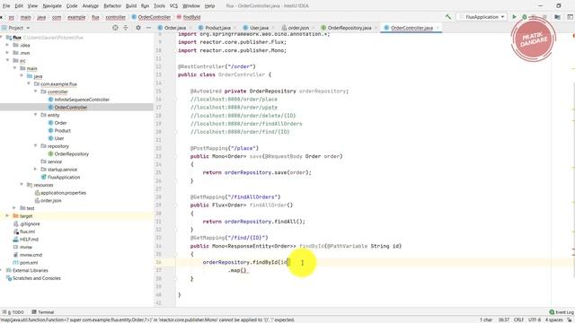This screenshot has height=323, width=575.
Task: Select FluxApplication class in tree
Action: tap(64, 178)
